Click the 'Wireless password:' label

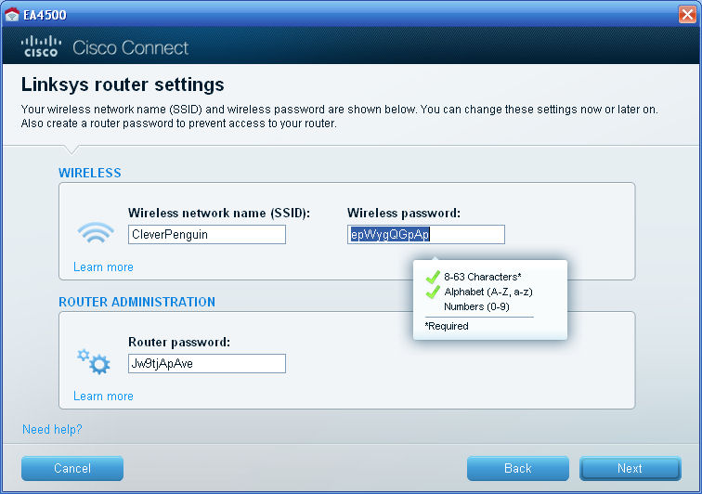[x=404, y=213]
